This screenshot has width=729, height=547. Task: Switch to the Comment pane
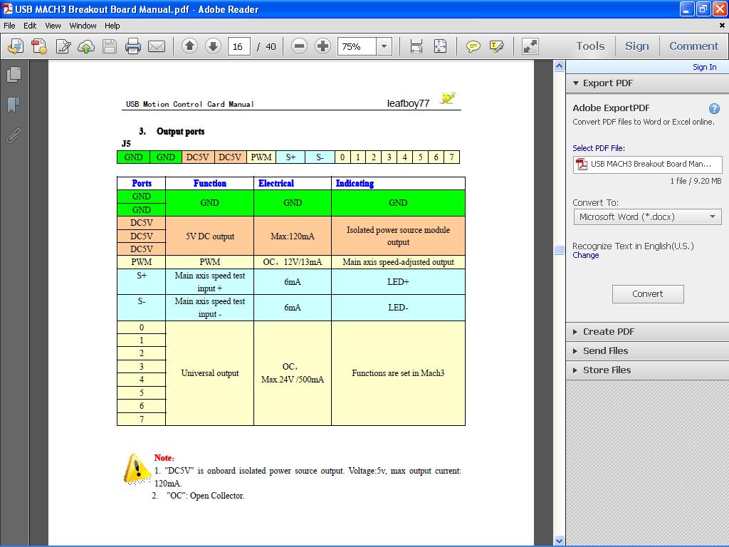click(693, 46)
